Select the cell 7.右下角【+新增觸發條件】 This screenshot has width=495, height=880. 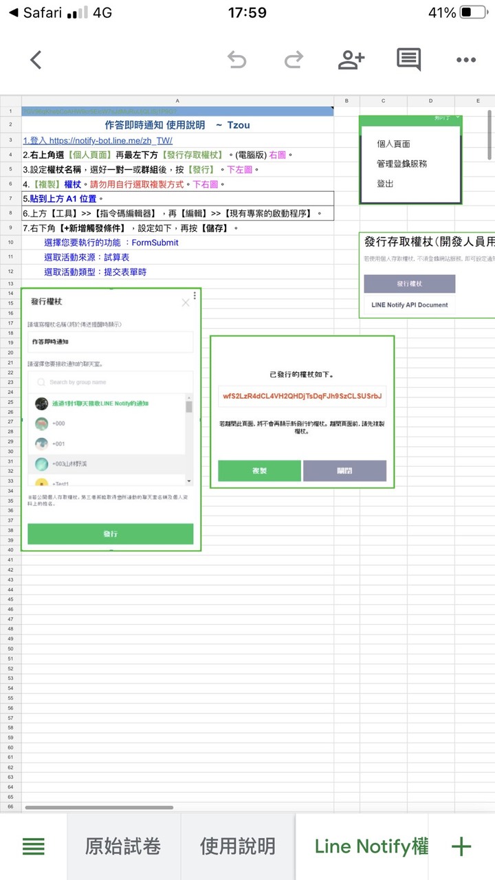pyautogui.click(x=177, y=228)
